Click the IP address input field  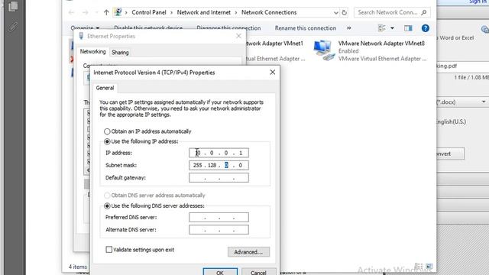219,153
